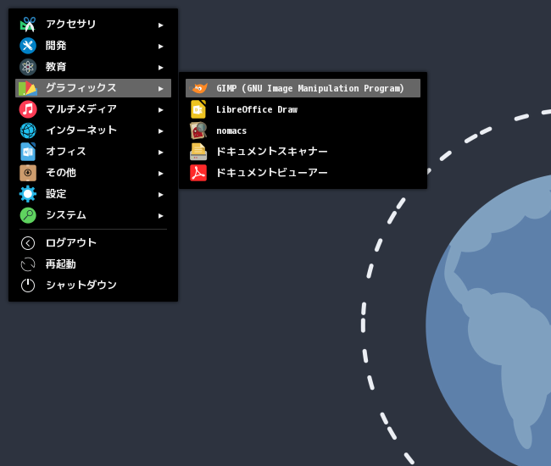Click the オフィス document icon
Screen dimensions: 551x466
point(28,152)
